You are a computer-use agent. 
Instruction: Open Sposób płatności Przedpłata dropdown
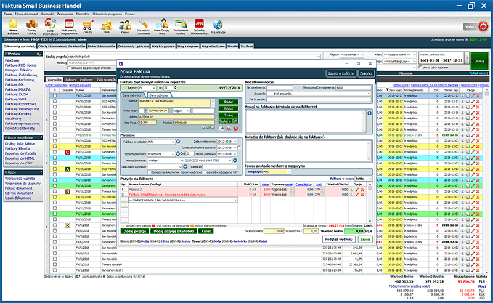(x=161, y=154)
